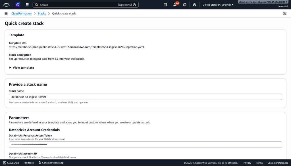The height and width of the screenshot is (166, 291).
Task: Open the AWS home logo
Action: 6,5
